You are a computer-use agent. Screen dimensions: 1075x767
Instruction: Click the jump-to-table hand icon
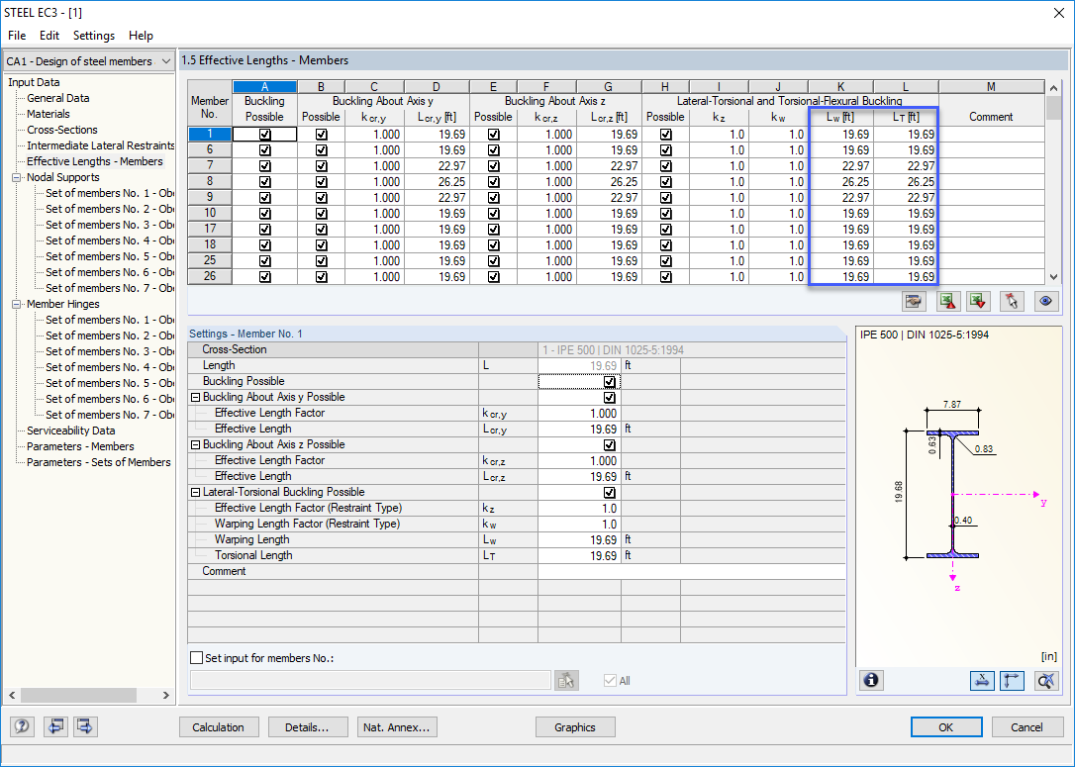pos(913,301)
